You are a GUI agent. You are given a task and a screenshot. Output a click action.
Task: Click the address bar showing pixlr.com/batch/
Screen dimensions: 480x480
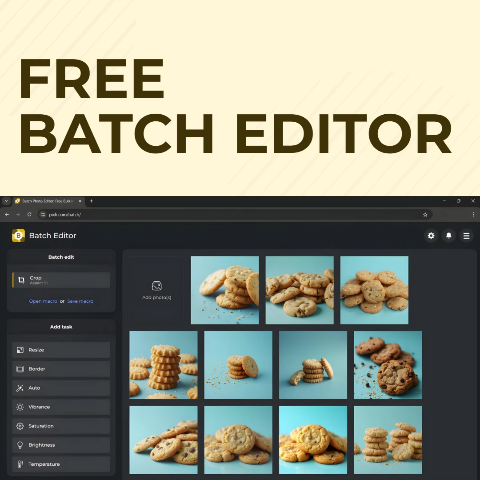(x=235, y=215)
